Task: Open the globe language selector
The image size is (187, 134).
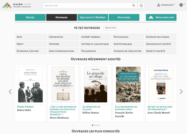Action: click(x=181, y=5)
